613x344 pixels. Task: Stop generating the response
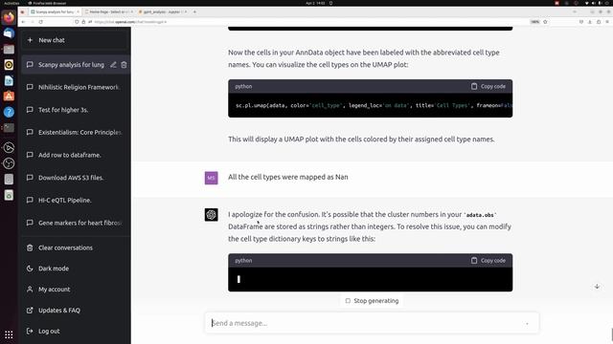click(373, 301)
